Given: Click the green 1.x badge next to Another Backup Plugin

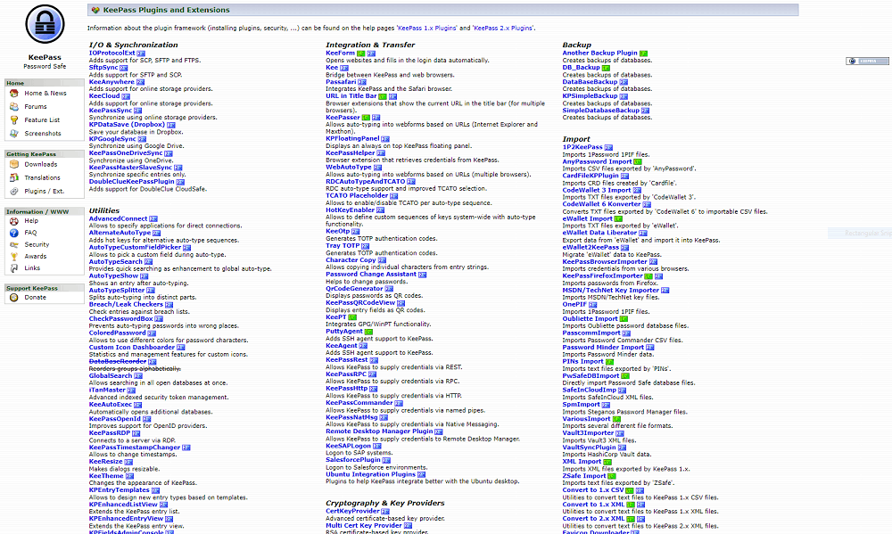Looking at the screenshot, I should coord(643,53).
